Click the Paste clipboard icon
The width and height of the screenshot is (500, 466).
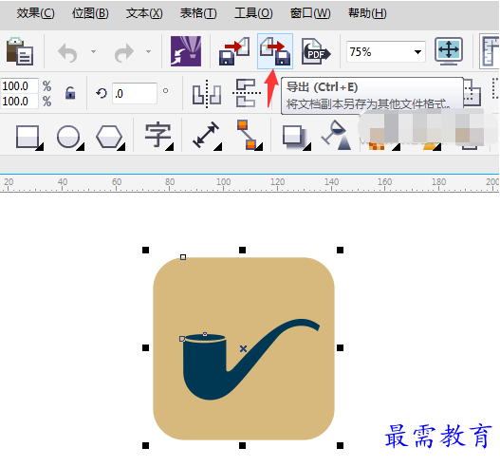coord(20,51)
